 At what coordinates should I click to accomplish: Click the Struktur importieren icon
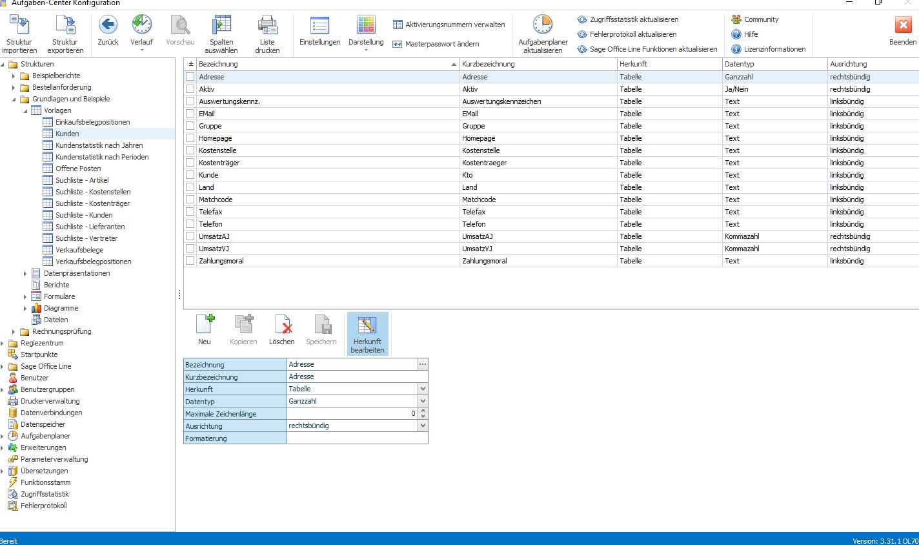[x=19, y=26]
